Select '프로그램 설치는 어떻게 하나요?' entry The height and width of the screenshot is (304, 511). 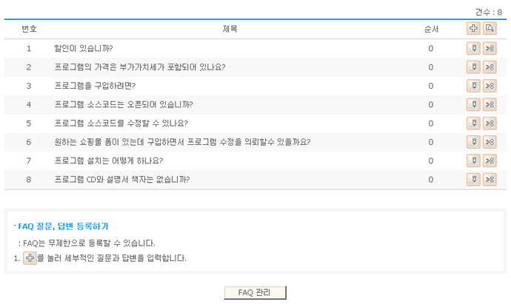tap(109, 161)
